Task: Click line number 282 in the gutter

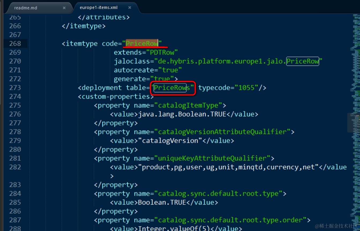Action: (x=15, y=167)
